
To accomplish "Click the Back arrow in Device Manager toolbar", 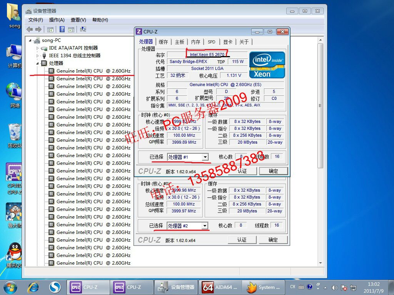I will 30,29.
